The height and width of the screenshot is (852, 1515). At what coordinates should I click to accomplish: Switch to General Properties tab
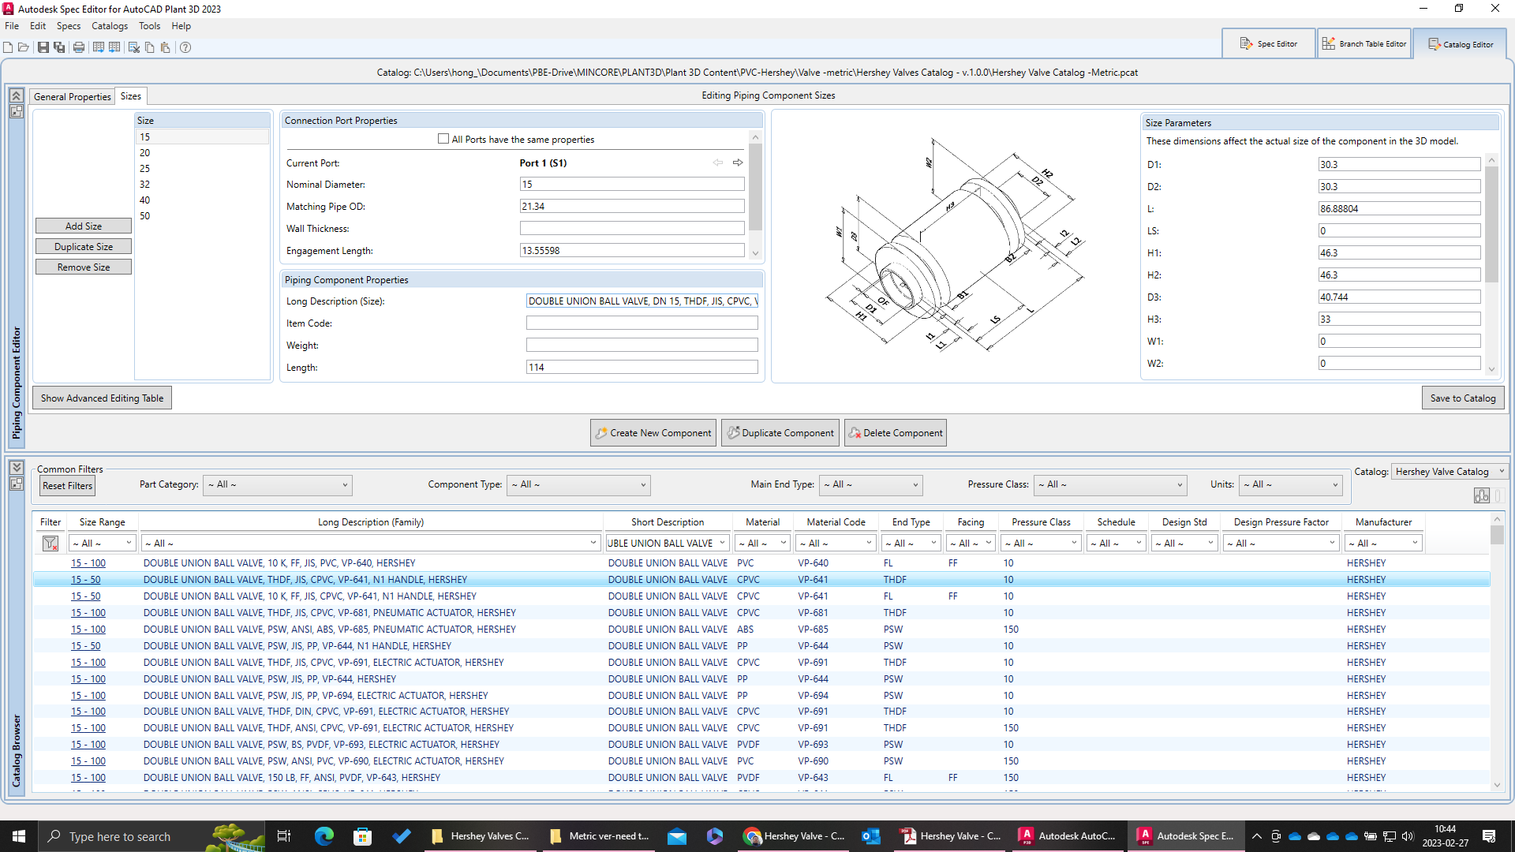point(73,96)
